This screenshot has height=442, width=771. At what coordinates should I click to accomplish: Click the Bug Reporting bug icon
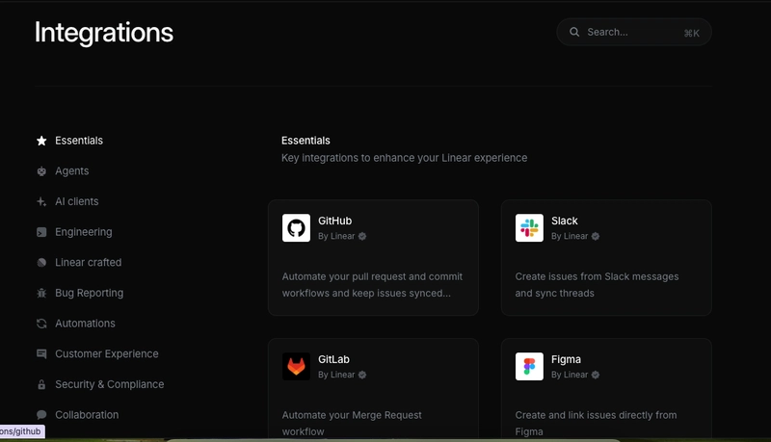pyautogui.click(x=41, y=293)
